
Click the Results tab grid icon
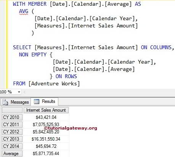(37, 101)
